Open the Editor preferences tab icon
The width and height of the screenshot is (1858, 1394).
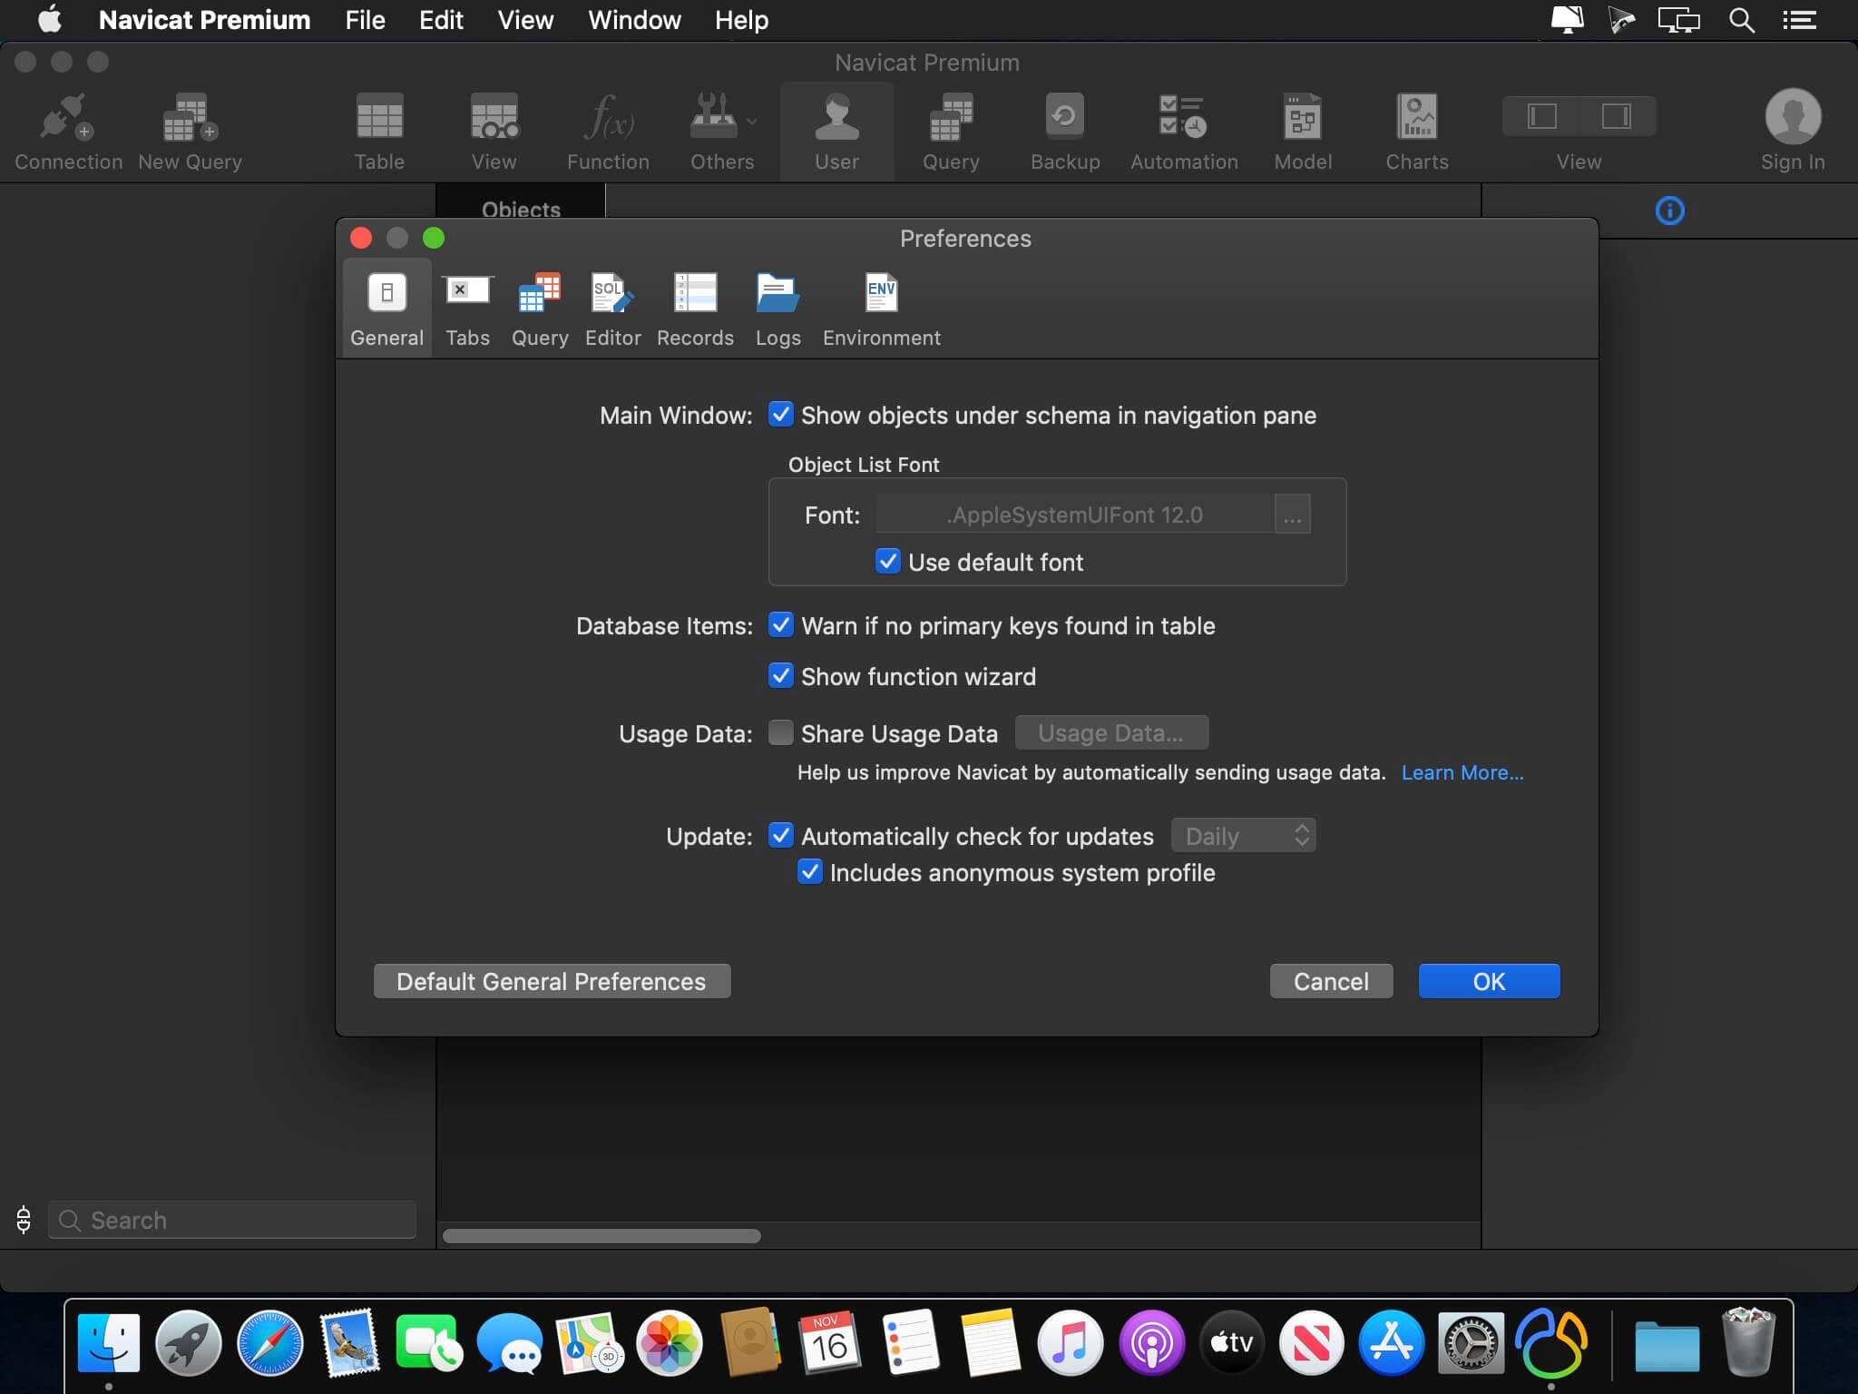pyautogui.click(x=612, y=294)
